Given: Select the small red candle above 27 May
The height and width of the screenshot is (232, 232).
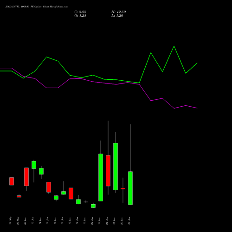Looking at the screenshot, I should tap(19, 196).
